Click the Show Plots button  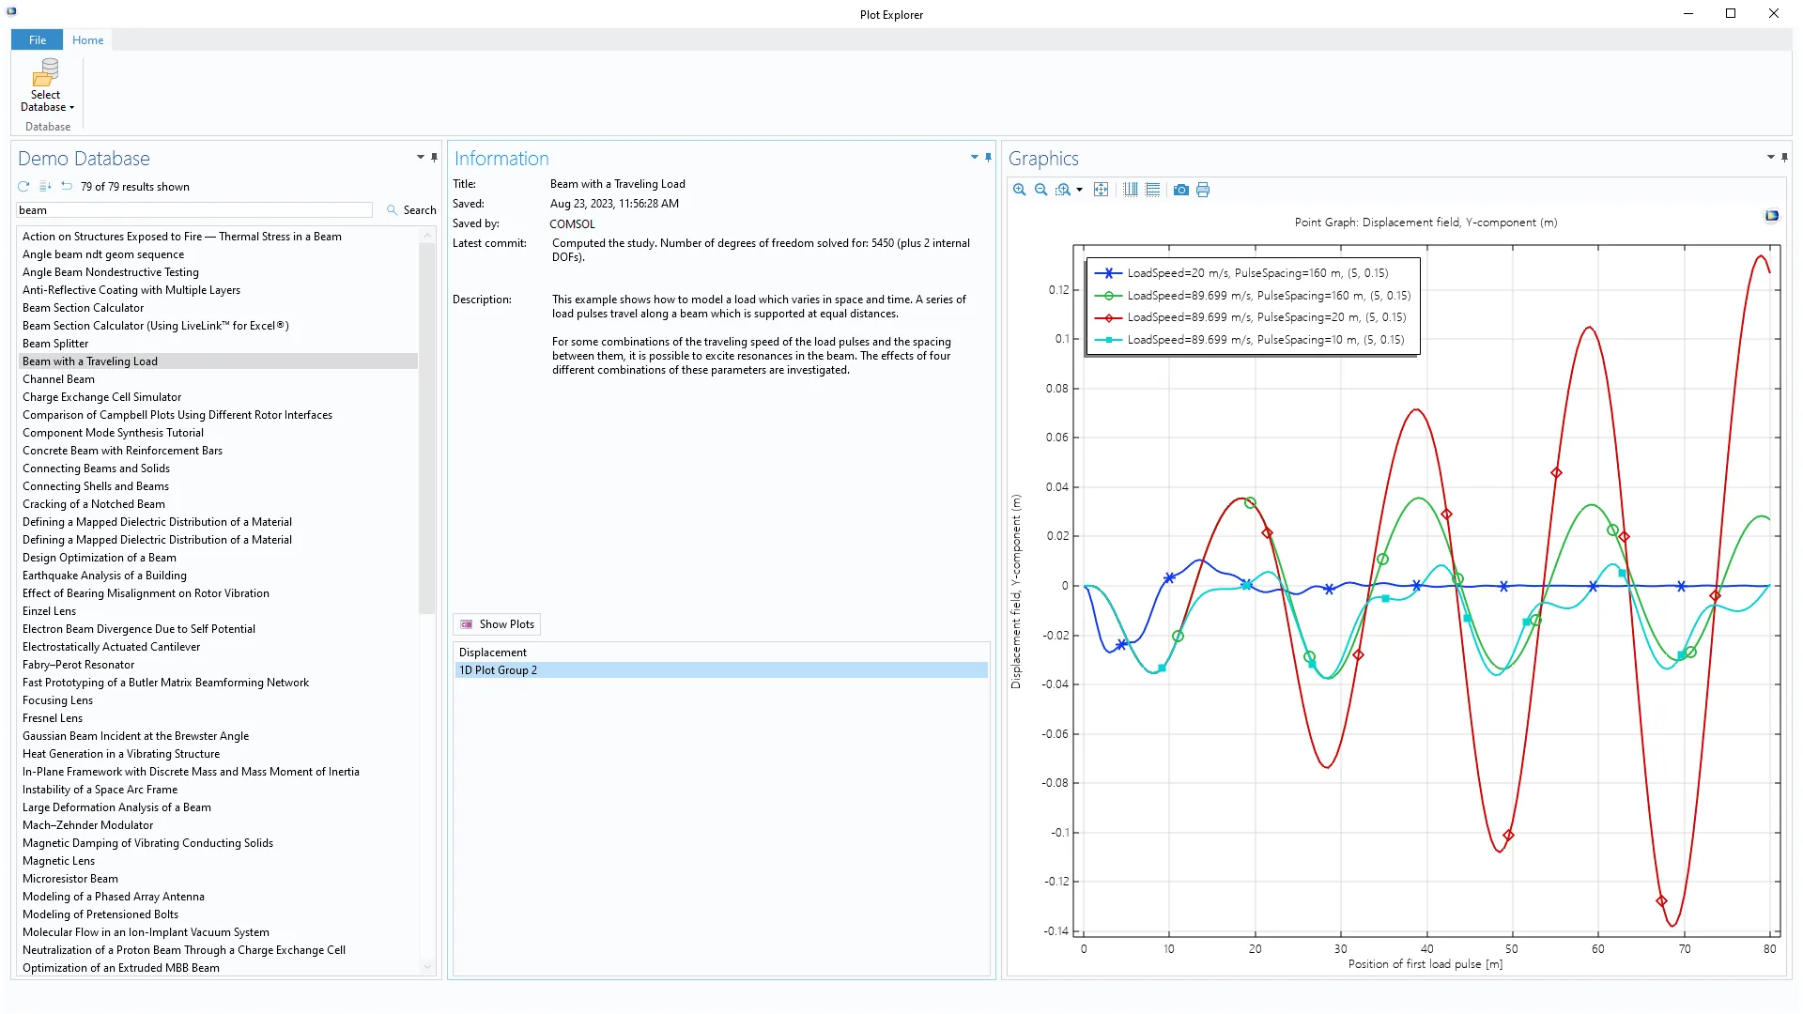pyautogui.click(x=497, y=624)
